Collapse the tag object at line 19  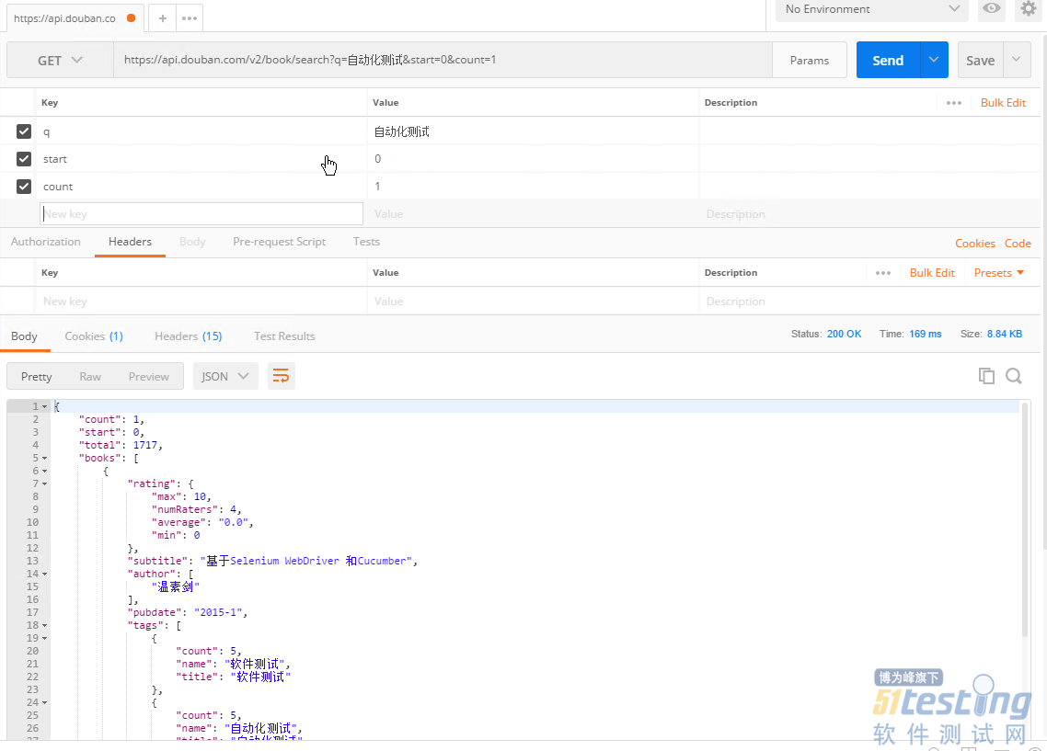(45, 638)
